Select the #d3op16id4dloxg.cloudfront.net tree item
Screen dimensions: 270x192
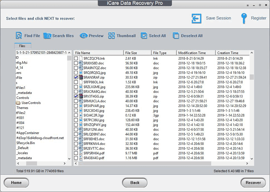pyautogui.click(x=40, y=138)
